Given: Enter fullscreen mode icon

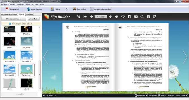Looking at the screenshot, I should [x=155, y=17].
